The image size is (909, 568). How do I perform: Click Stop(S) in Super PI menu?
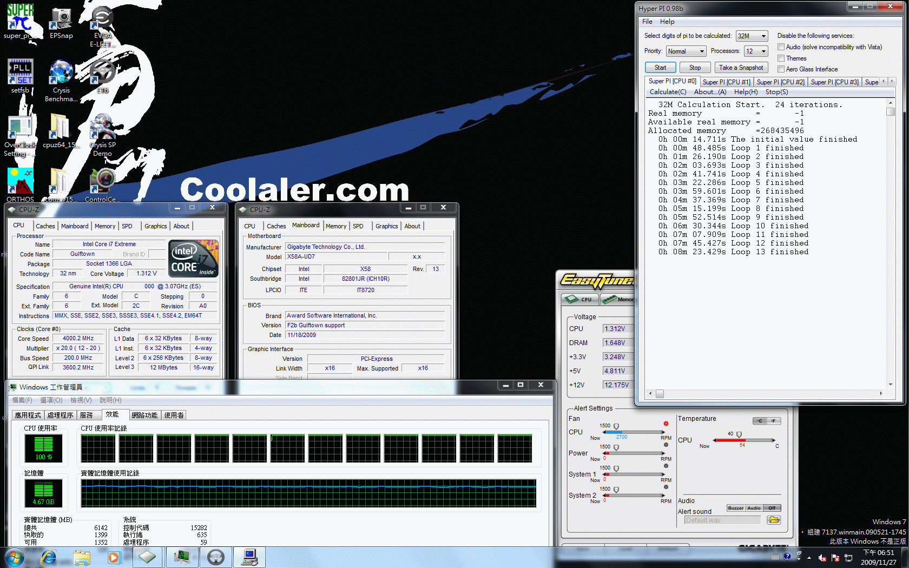(776, 92)
